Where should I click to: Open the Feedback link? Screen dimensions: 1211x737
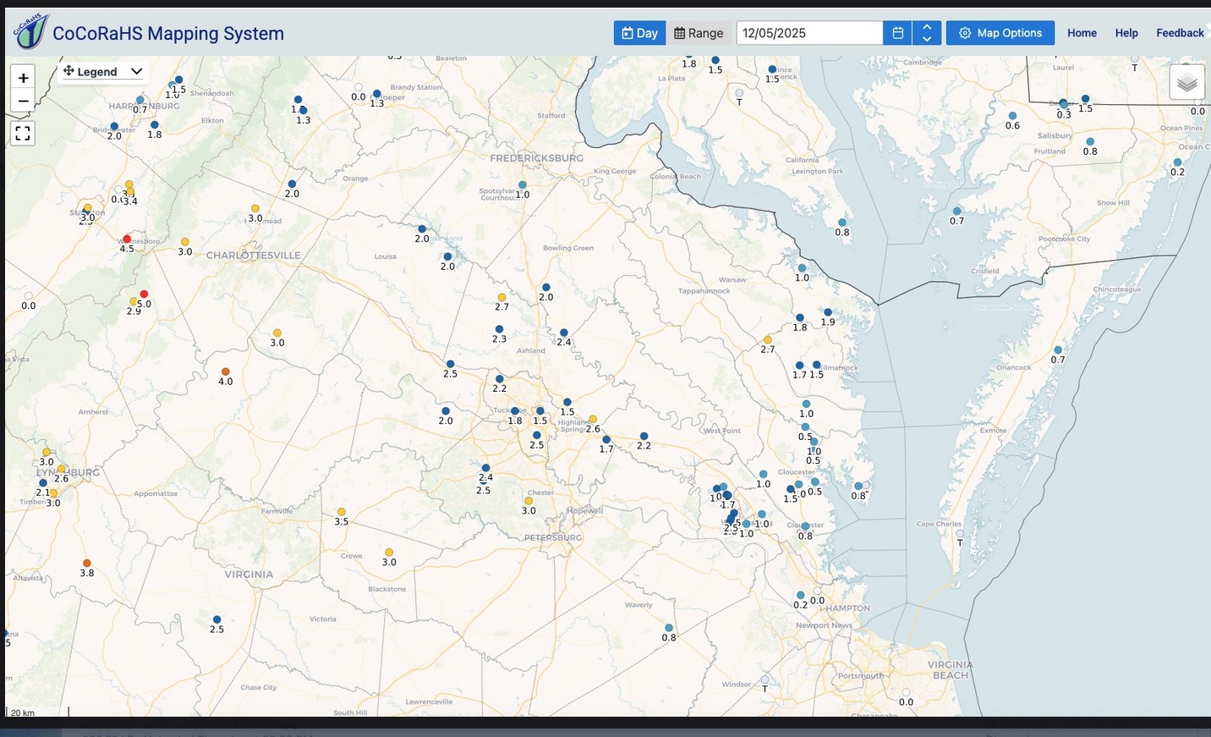tap(1180, 33)
